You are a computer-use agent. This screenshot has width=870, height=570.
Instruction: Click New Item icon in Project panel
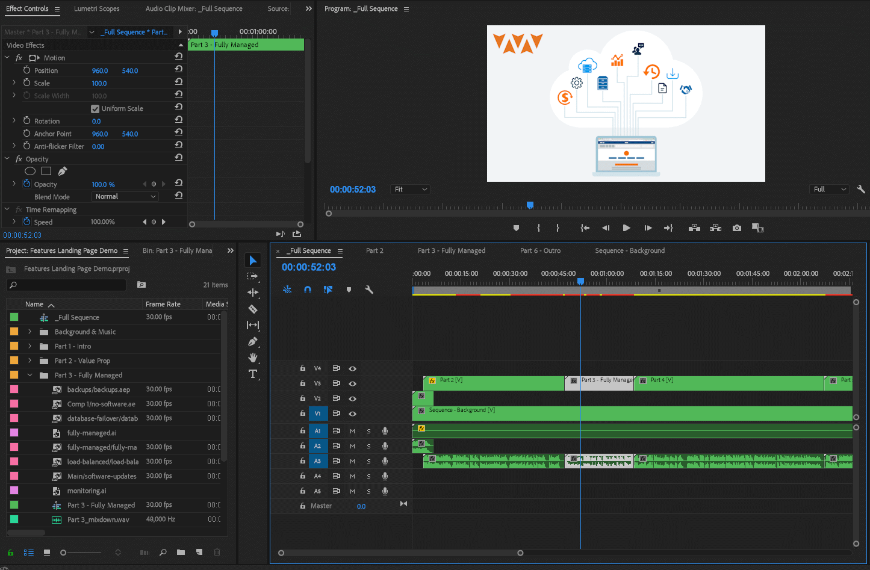(199, 552)
